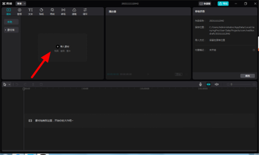This screenshot has width=259, height=155.
Task: Toggle the preview axis button next to magnet
Action: (x=217, y=84)
